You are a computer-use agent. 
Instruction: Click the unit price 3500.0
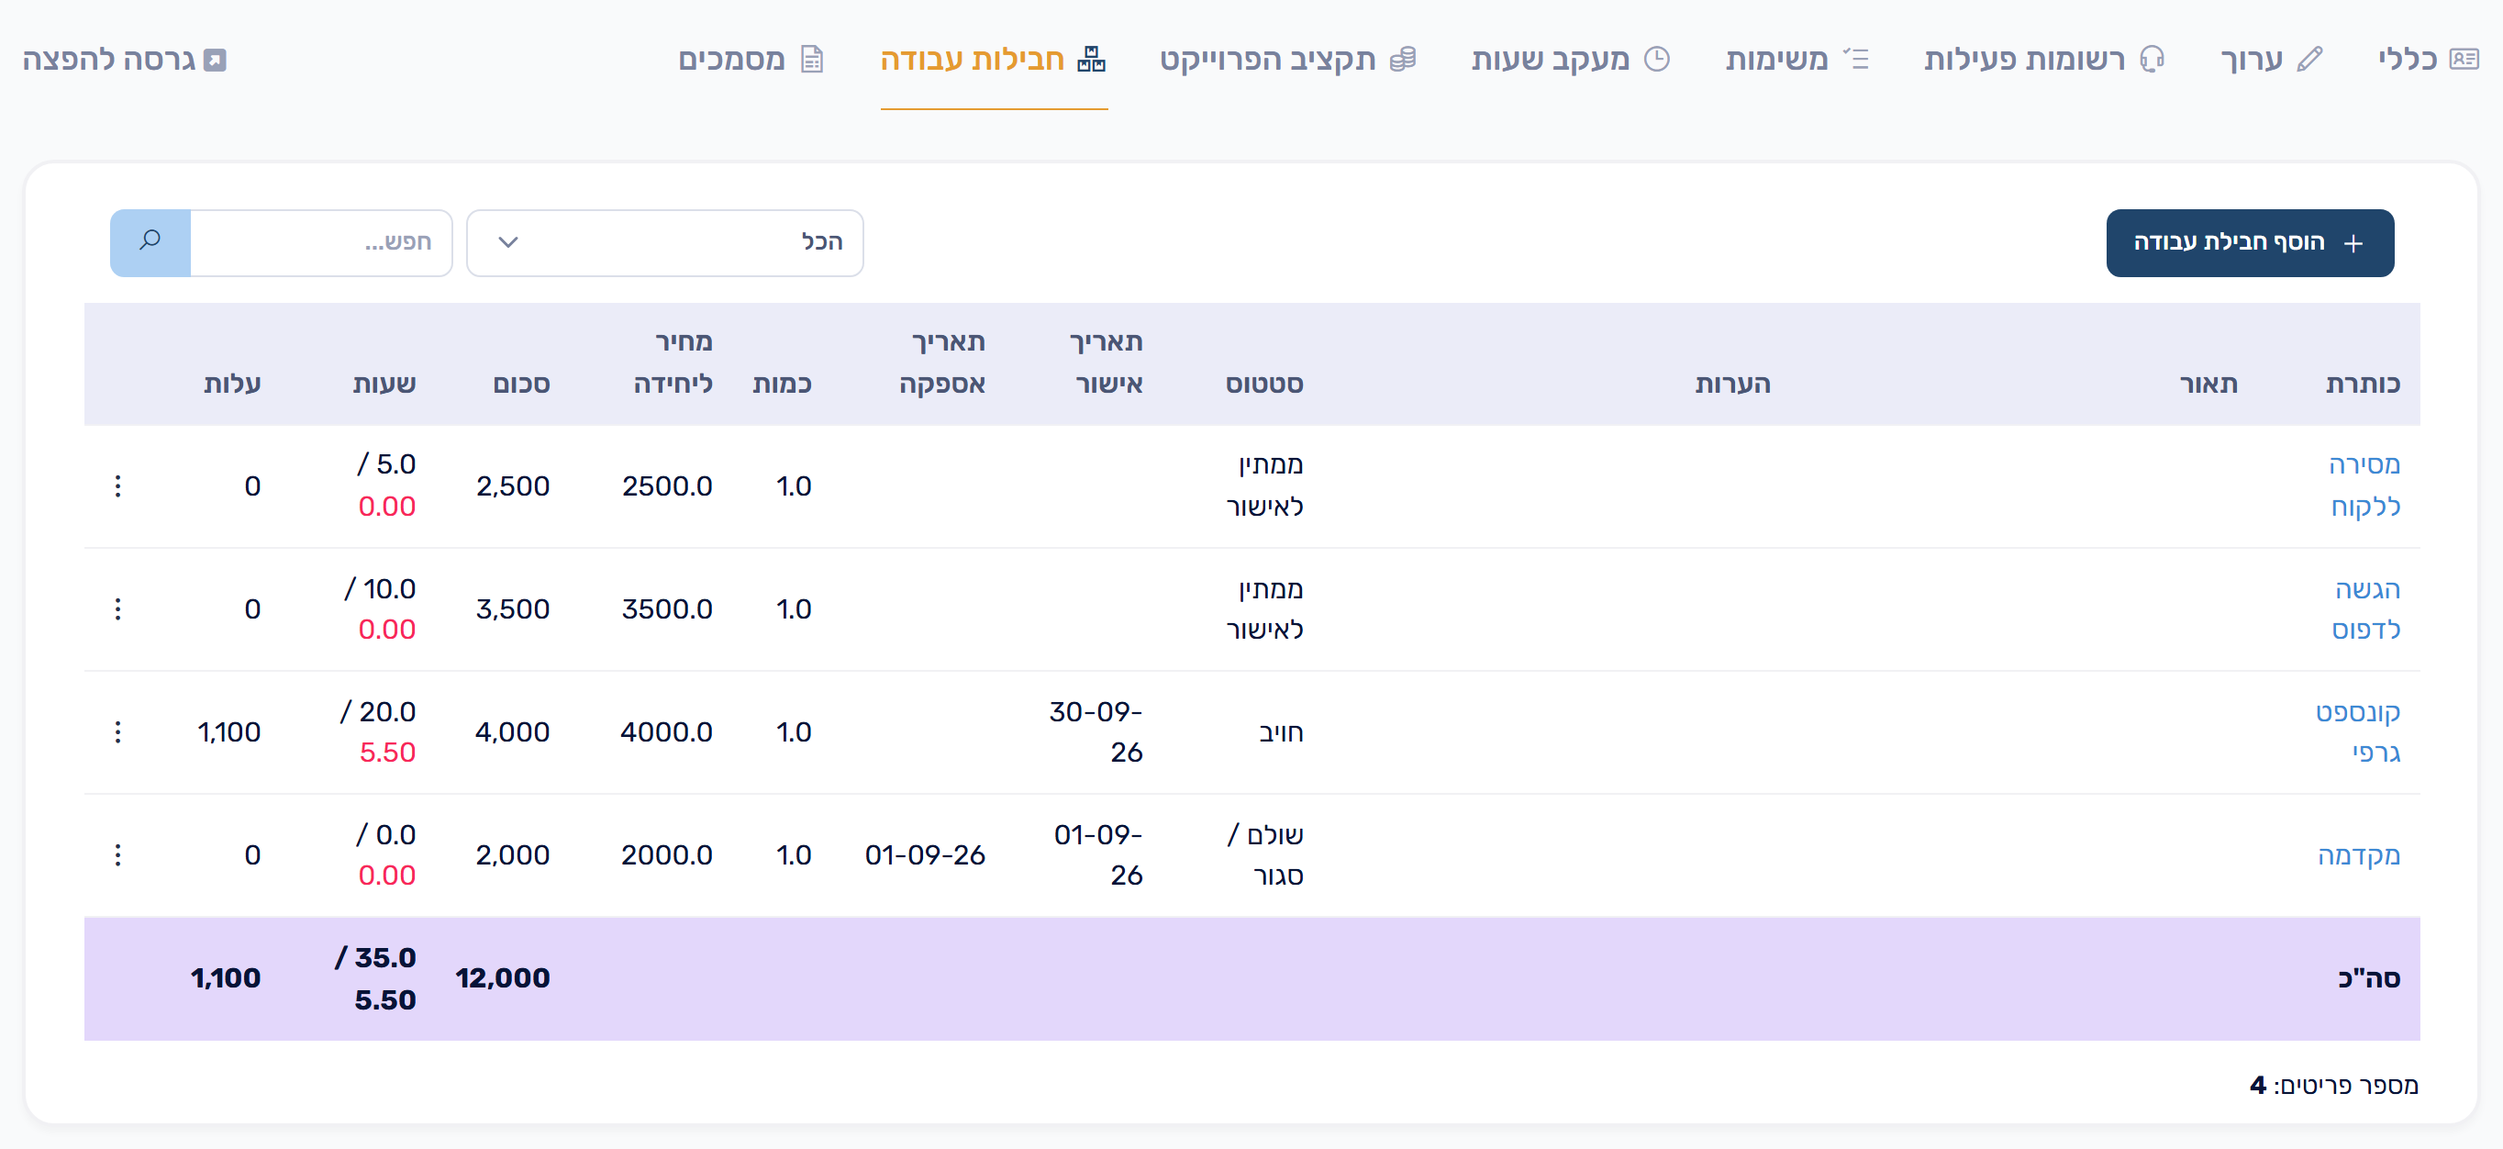[666, 609]
